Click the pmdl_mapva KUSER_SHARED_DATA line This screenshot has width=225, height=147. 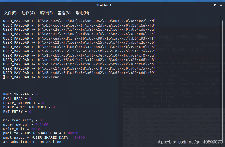pos(44,137)
